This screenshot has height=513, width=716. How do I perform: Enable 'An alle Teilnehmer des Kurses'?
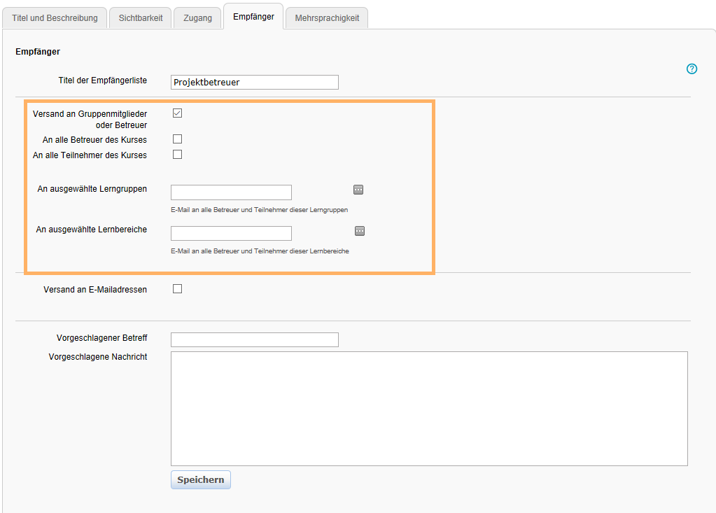(177, 155)
